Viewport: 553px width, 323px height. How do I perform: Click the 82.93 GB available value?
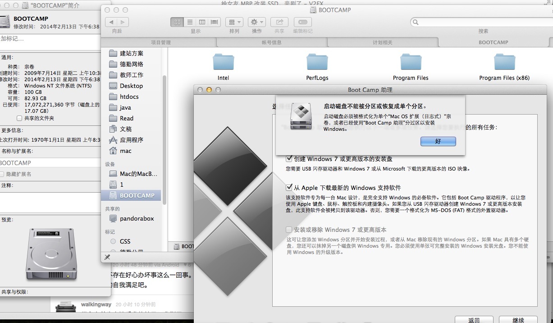coord(36,98)
